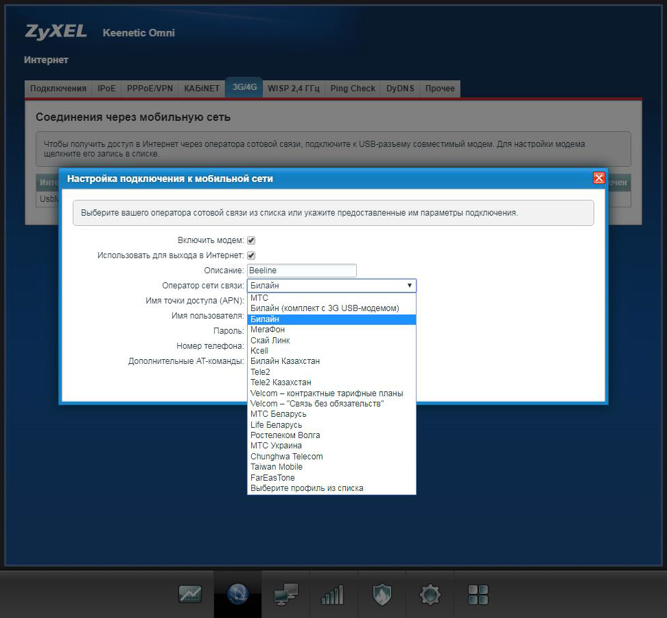Click the ZyXEL logo

56,32
